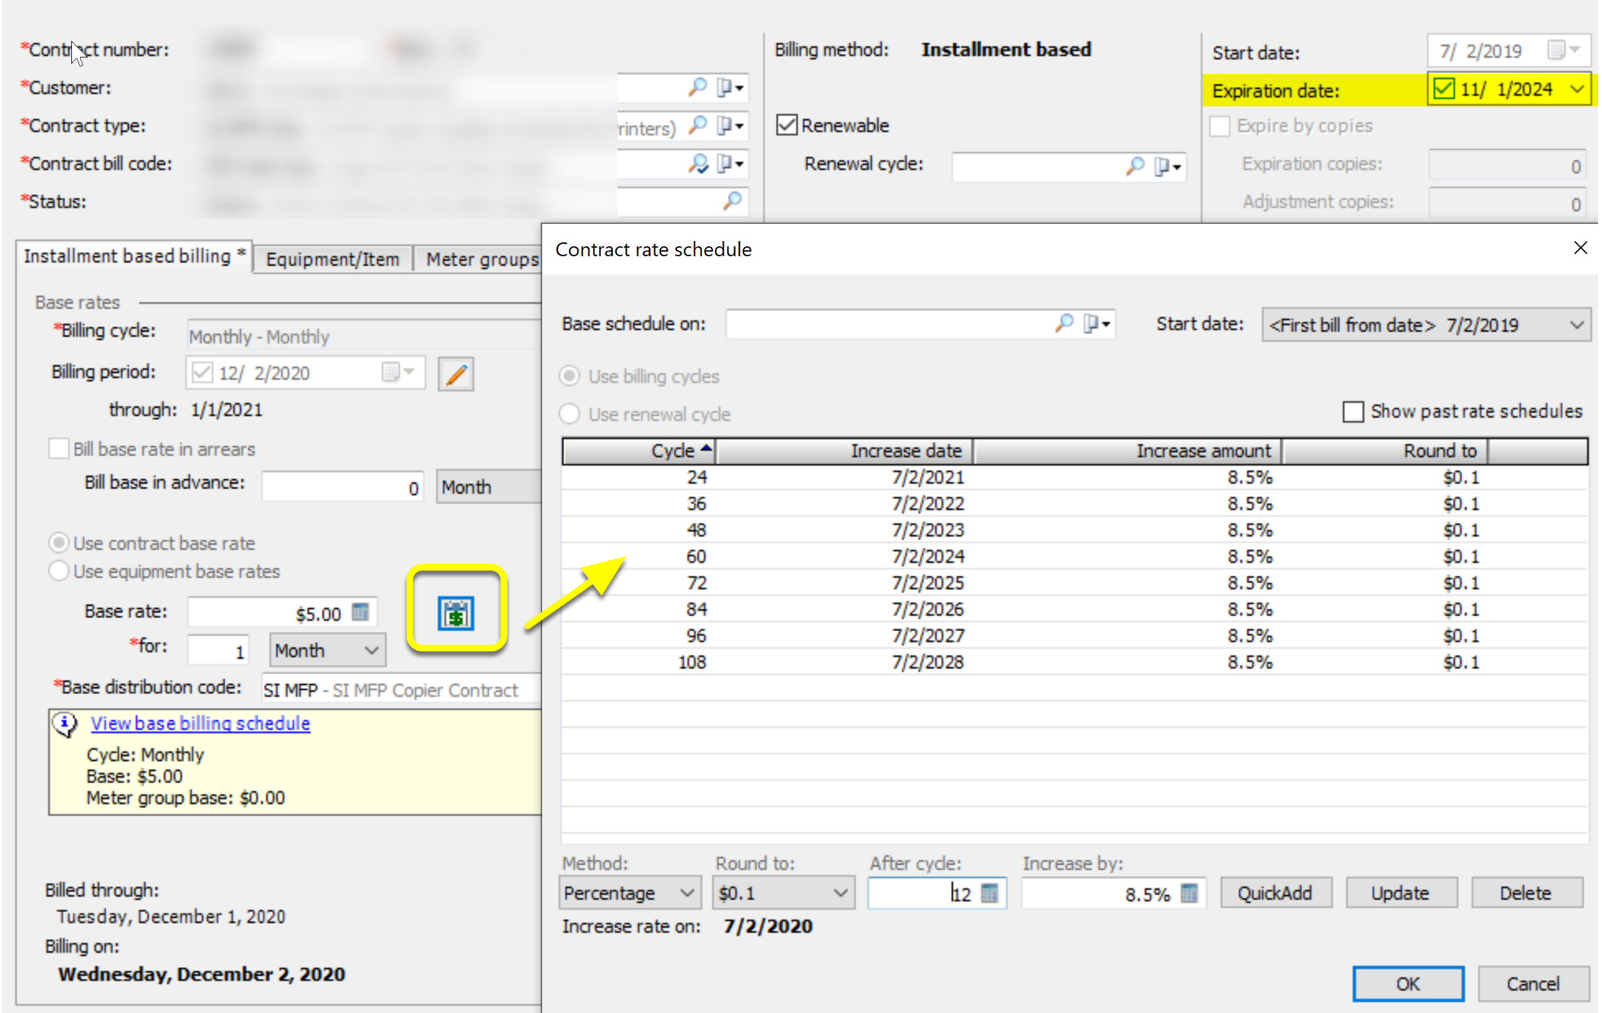1602x1013 pixels.
Task: Select Use contract base rate option
Action: (59, 543)
